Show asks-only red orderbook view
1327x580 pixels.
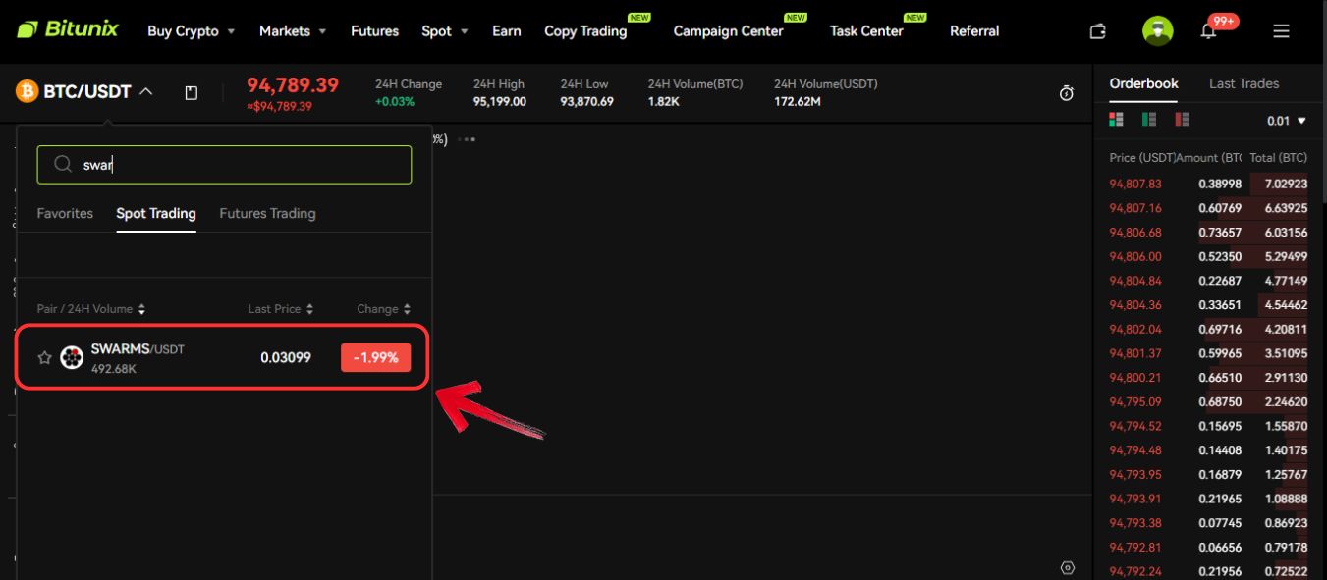[x=1182, y=120]
